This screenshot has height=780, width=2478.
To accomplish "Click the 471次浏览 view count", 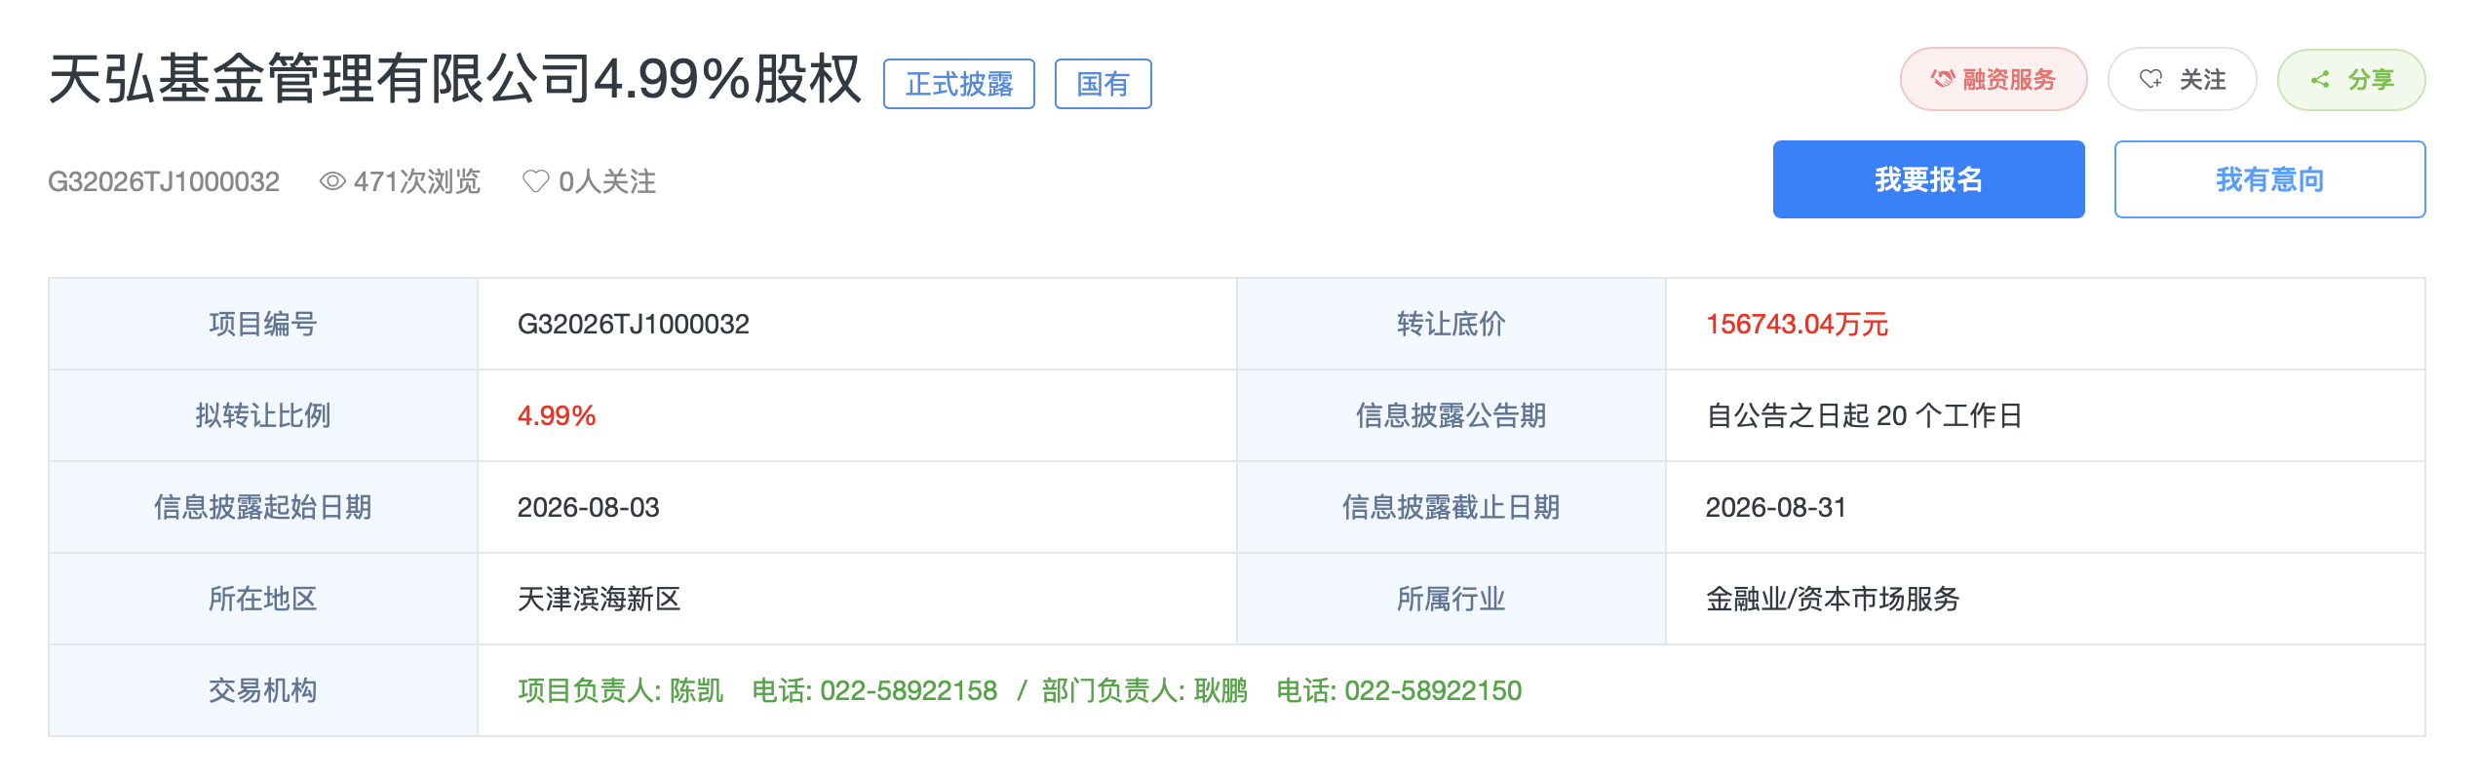I will 417,181.
